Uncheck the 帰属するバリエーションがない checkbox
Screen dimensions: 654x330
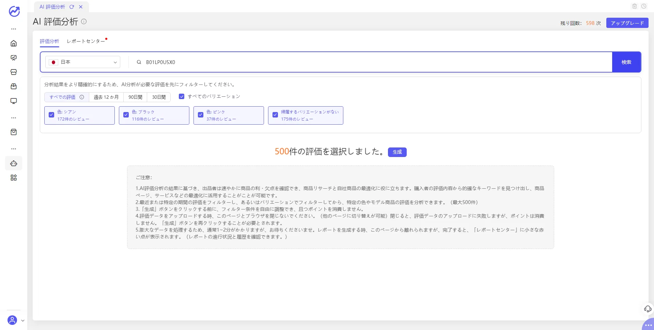point(275,115)
